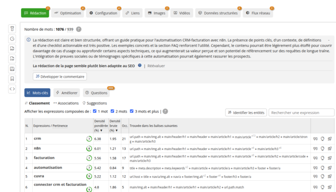Focus the 'Rechercher une expression' search field

(x=301, y=113)
